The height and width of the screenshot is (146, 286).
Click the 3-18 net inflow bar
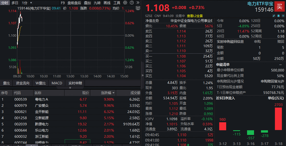278,119
